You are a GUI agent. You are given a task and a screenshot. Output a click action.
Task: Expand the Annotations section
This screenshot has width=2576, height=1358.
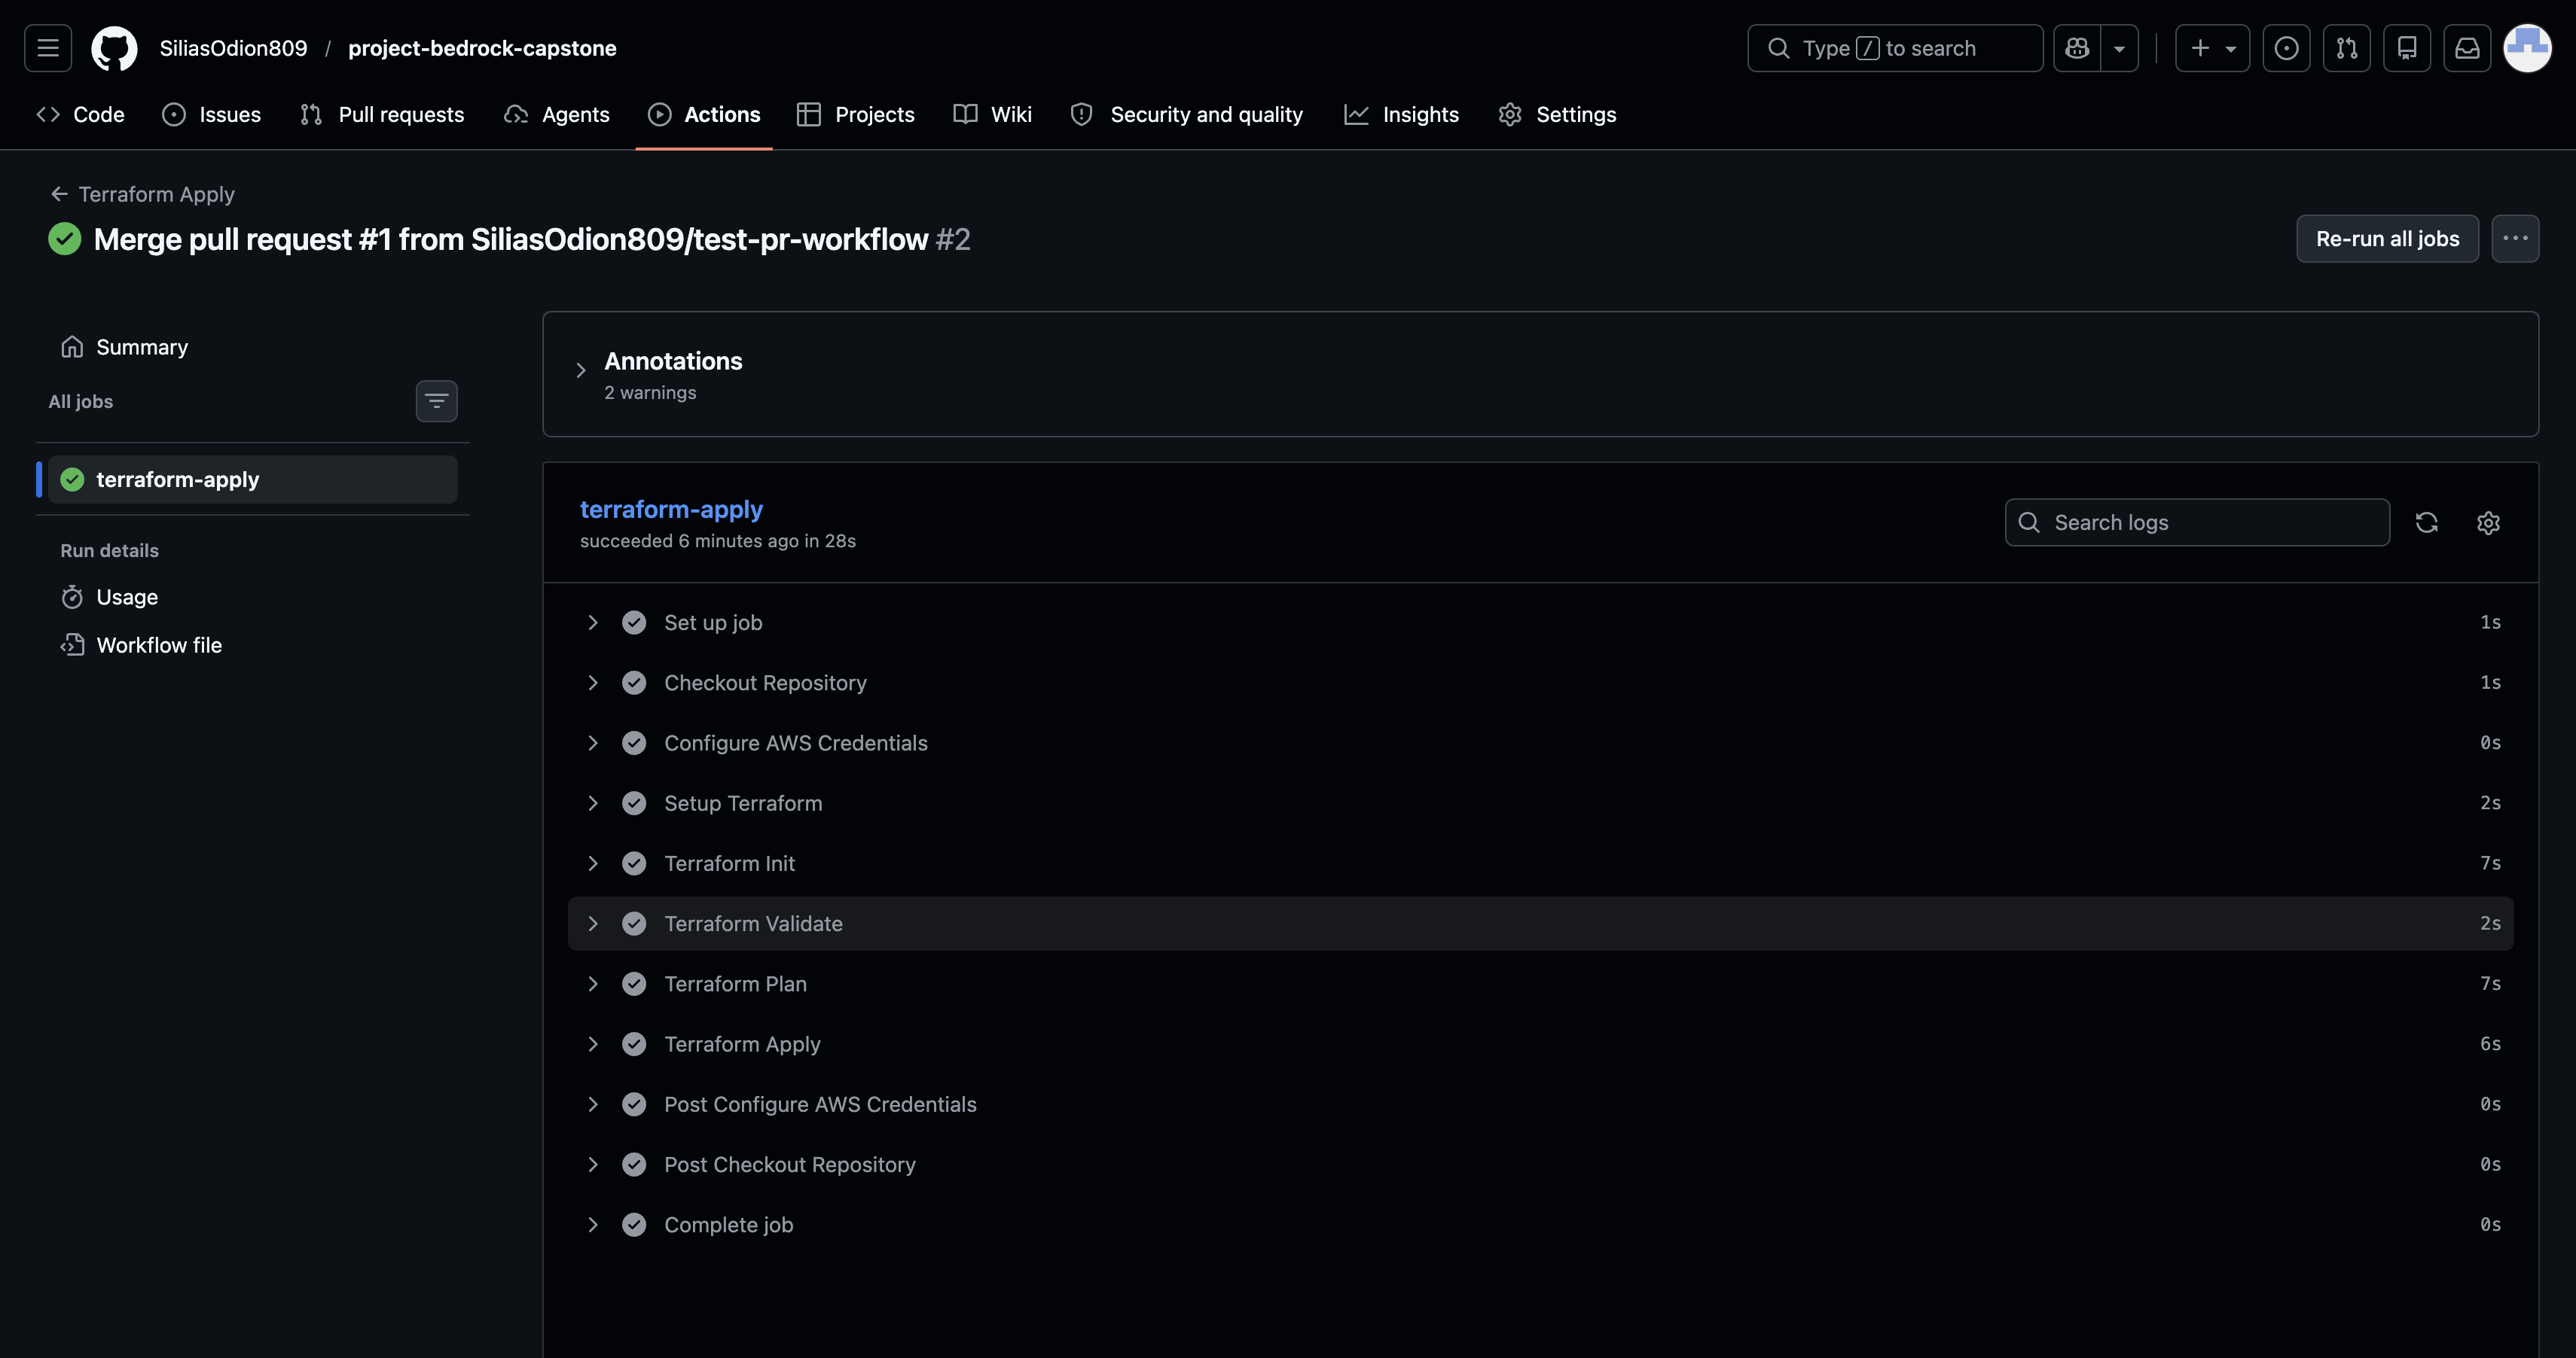[581, 370]
